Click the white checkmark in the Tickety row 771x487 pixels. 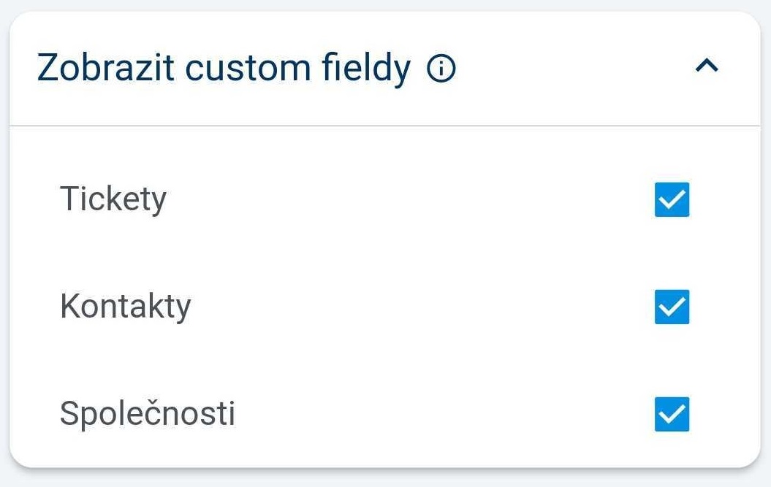coord(672,200)
